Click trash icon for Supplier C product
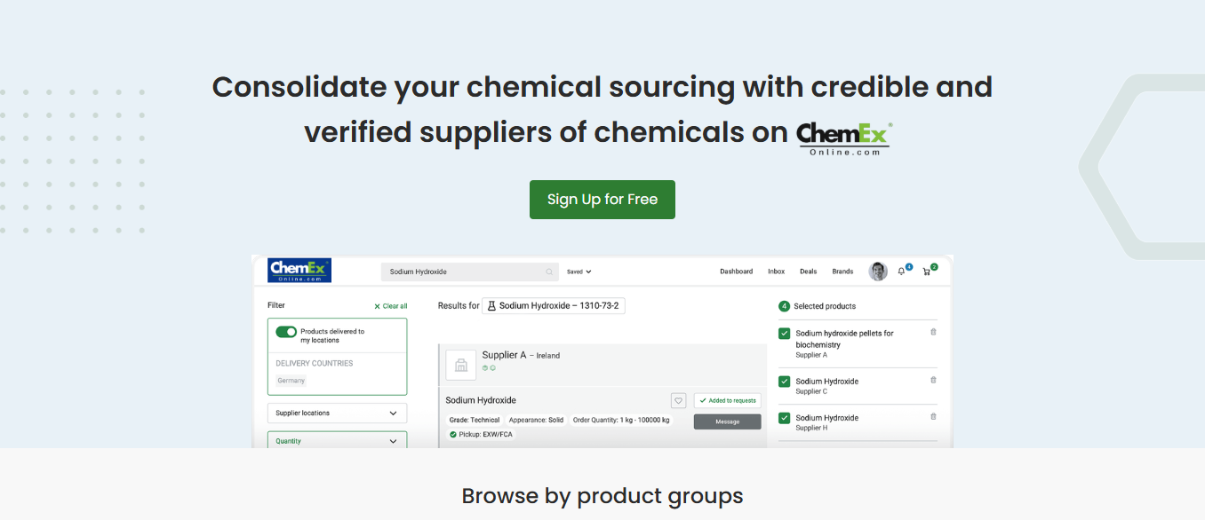 click(933, 380)
